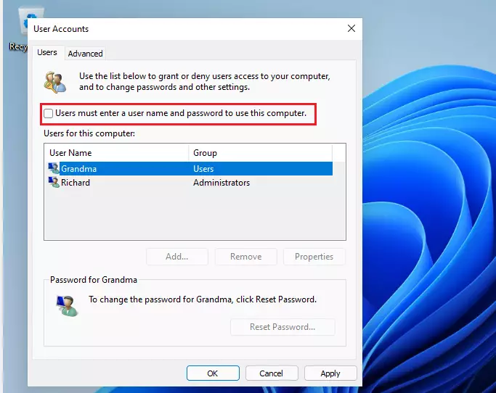This screenshot has width=496, height=393.
Task: Click the "Users for this computer:" label
Action: tap(89, 133)
